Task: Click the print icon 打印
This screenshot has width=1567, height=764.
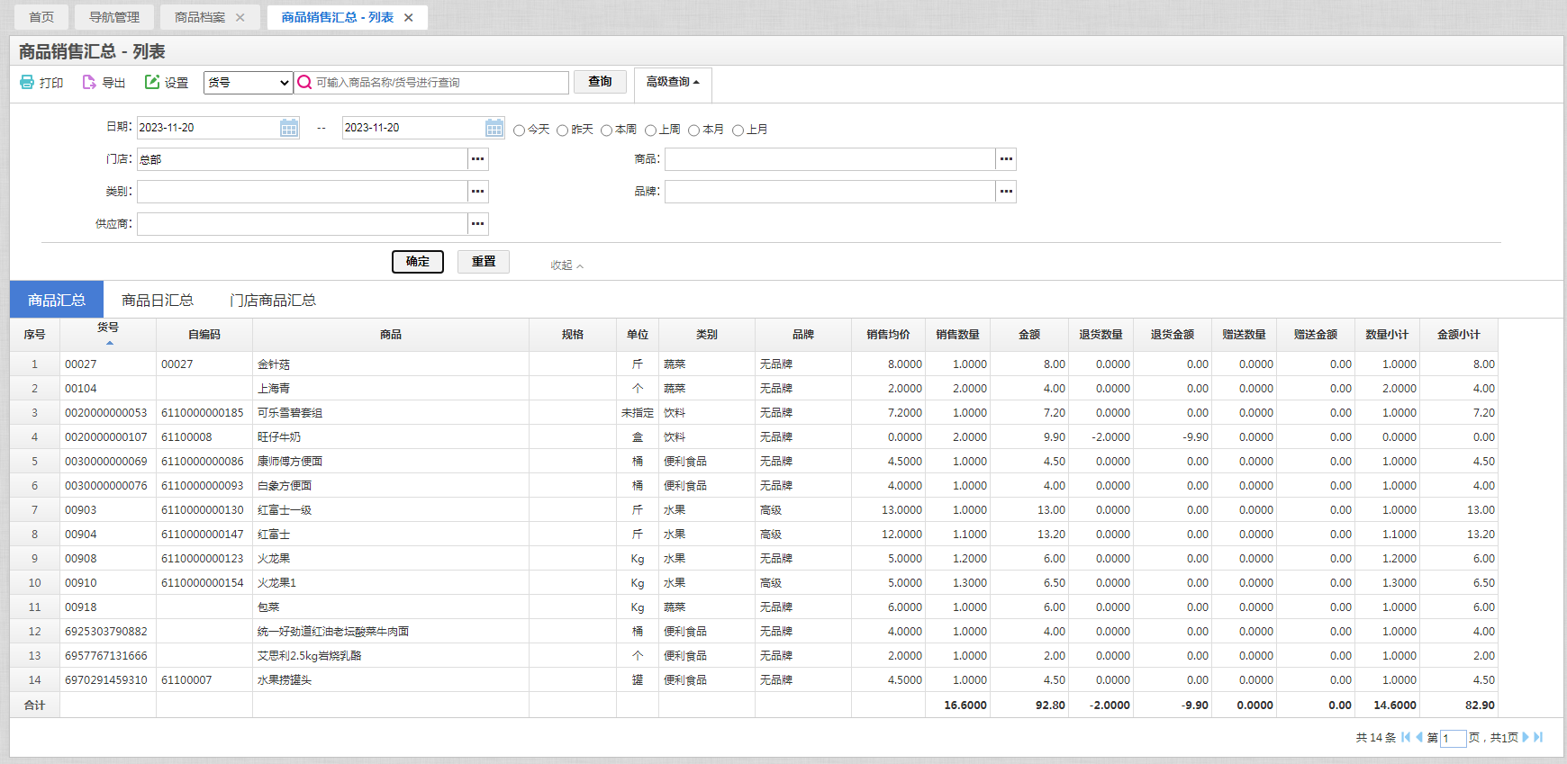Action: coord(27,82)
